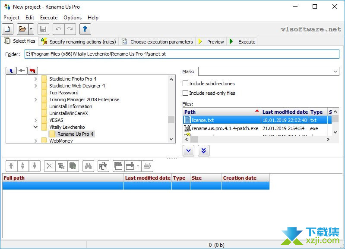Screen dimensions: 345x249
Task: Select the Top Password folder
Action: 64,93
